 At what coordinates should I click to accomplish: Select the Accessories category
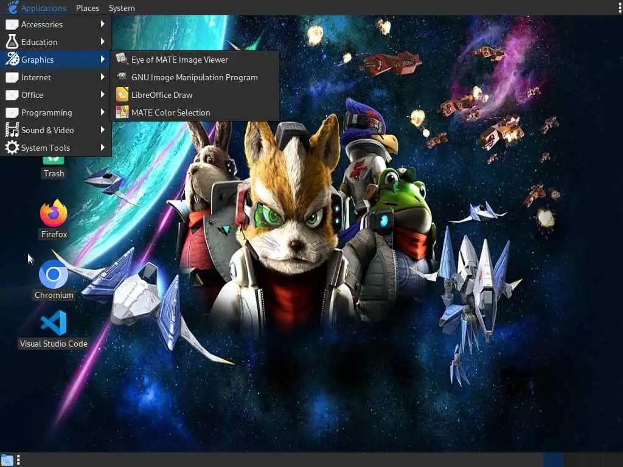pyautogui.click(x=55, y=24)
